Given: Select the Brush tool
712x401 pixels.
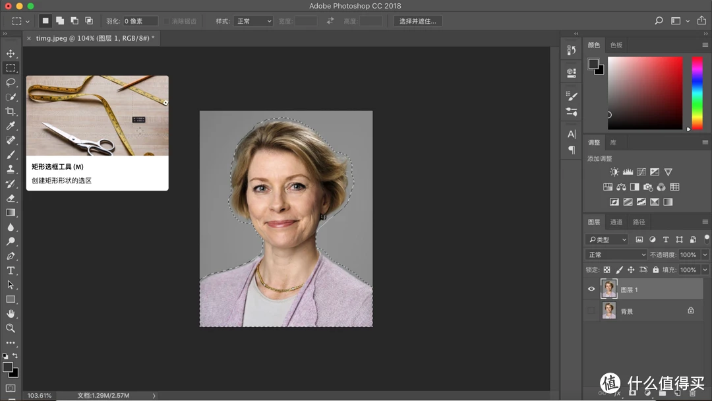Looking at the screenshot, I should coord(11,154).
